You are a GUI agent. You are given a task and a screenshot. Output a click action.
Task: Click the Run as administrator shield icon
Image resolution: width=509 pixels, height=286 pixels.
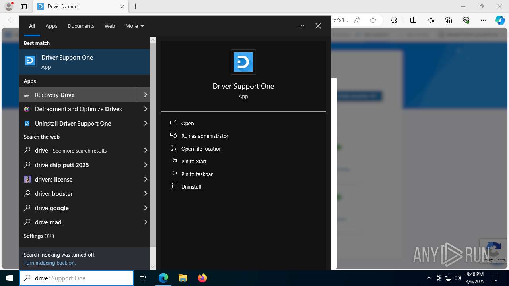pos(173,135)
